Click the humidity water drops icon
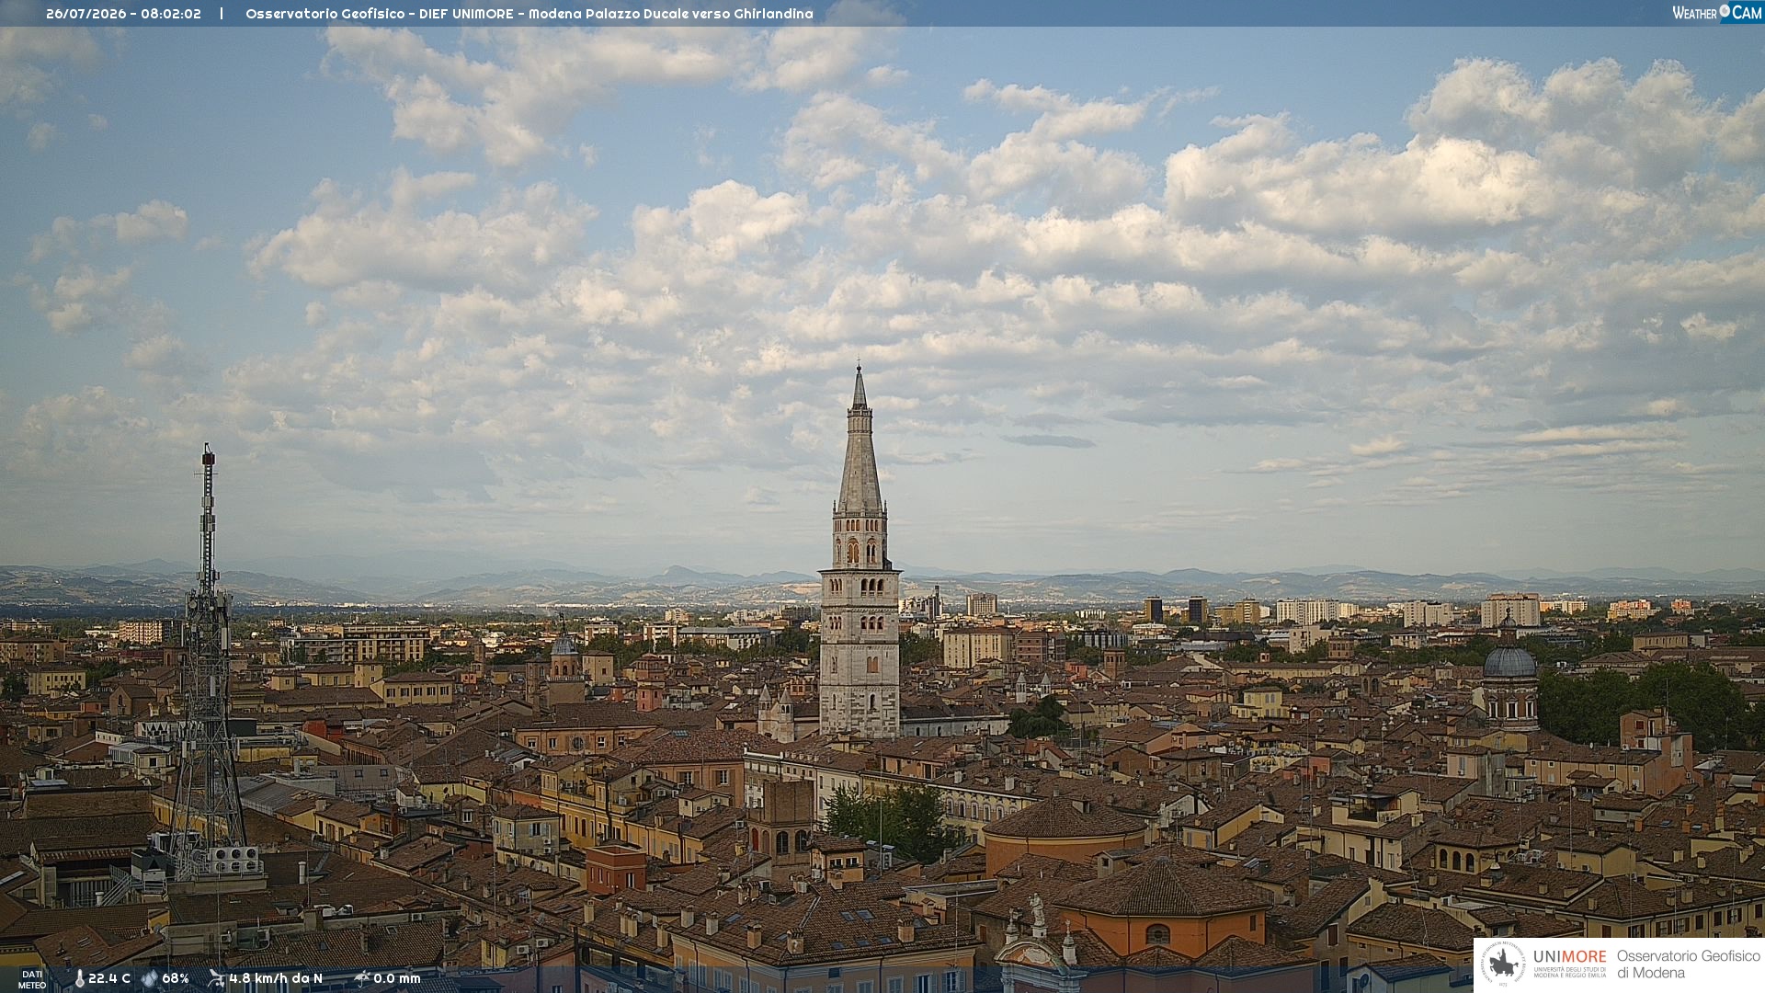Image resolution: width=1765 pixels, height=993 pixels. 150,978
